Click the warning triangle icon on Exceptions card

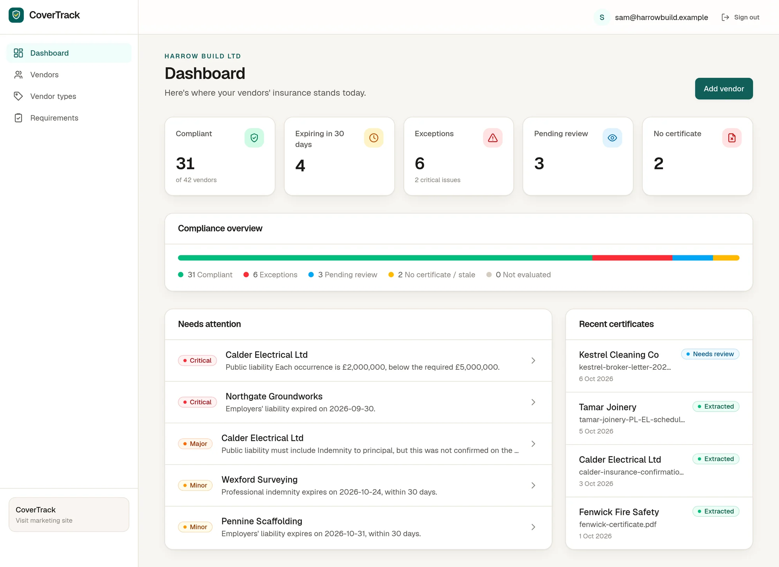(x=493, y=138)
